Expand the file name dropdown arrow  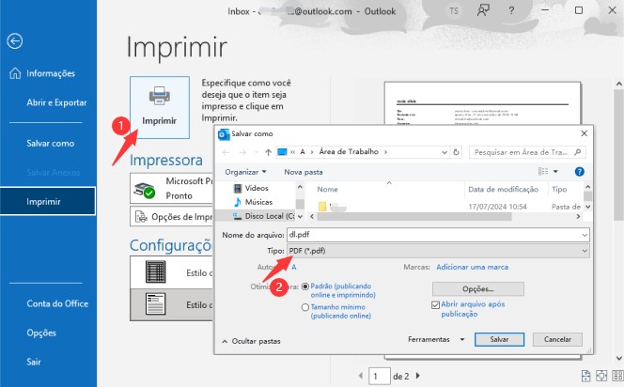tap(585, 235)
